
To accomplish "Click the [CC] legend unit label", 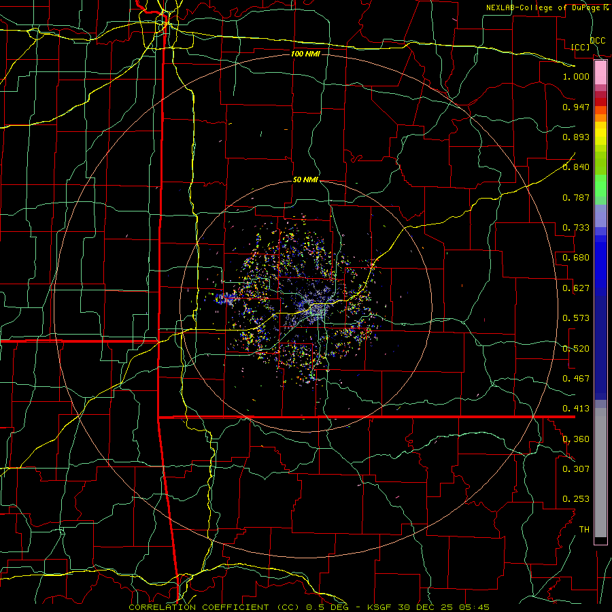I will pos(581,47).
